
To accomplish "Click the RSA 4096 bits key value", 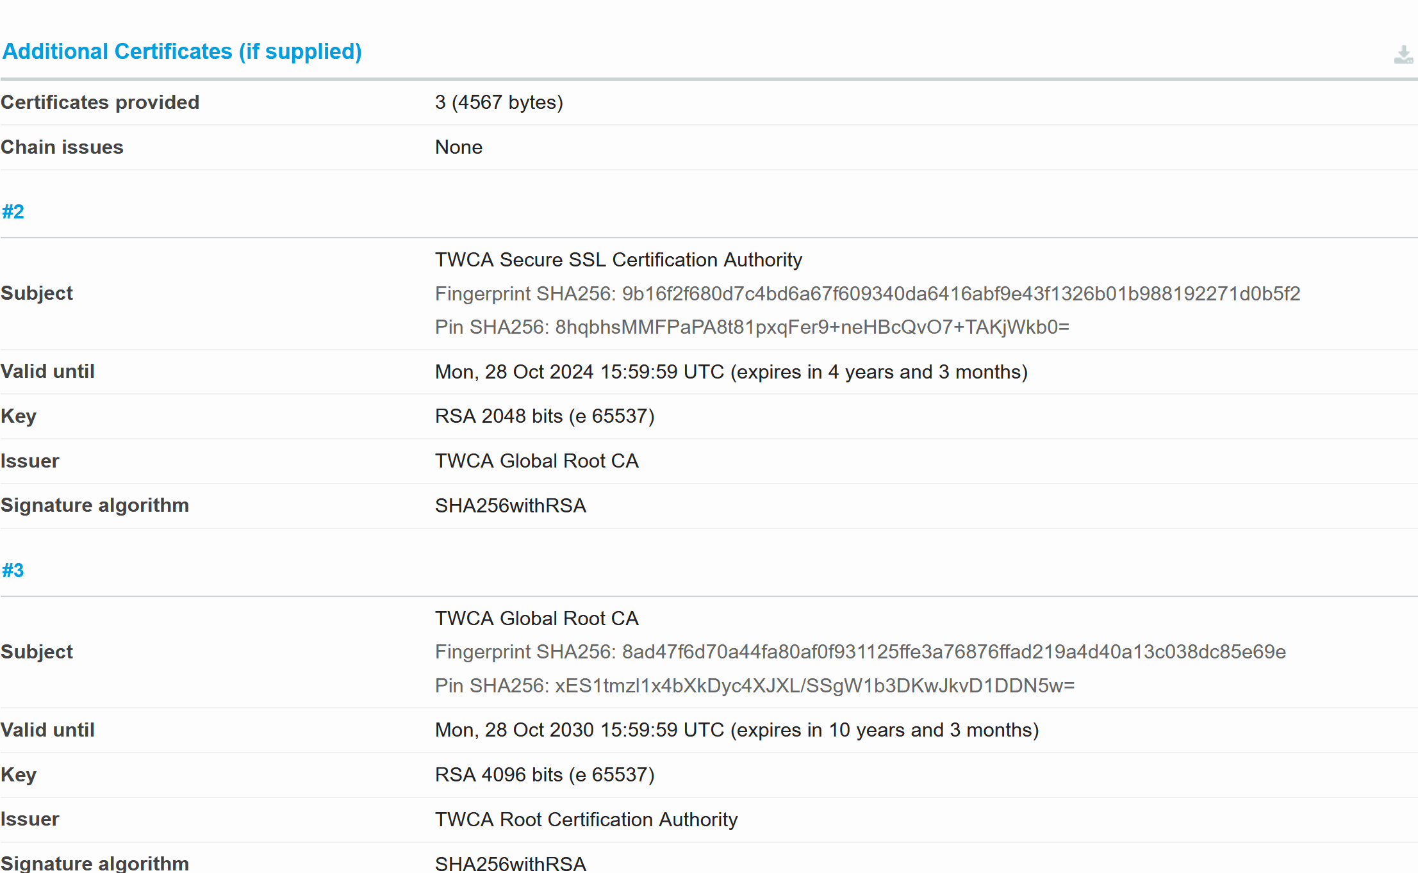I will (x=544, y=775).
